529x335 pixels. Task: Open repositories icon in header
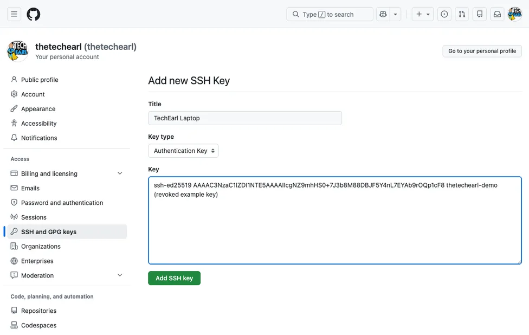coord(479,14)
